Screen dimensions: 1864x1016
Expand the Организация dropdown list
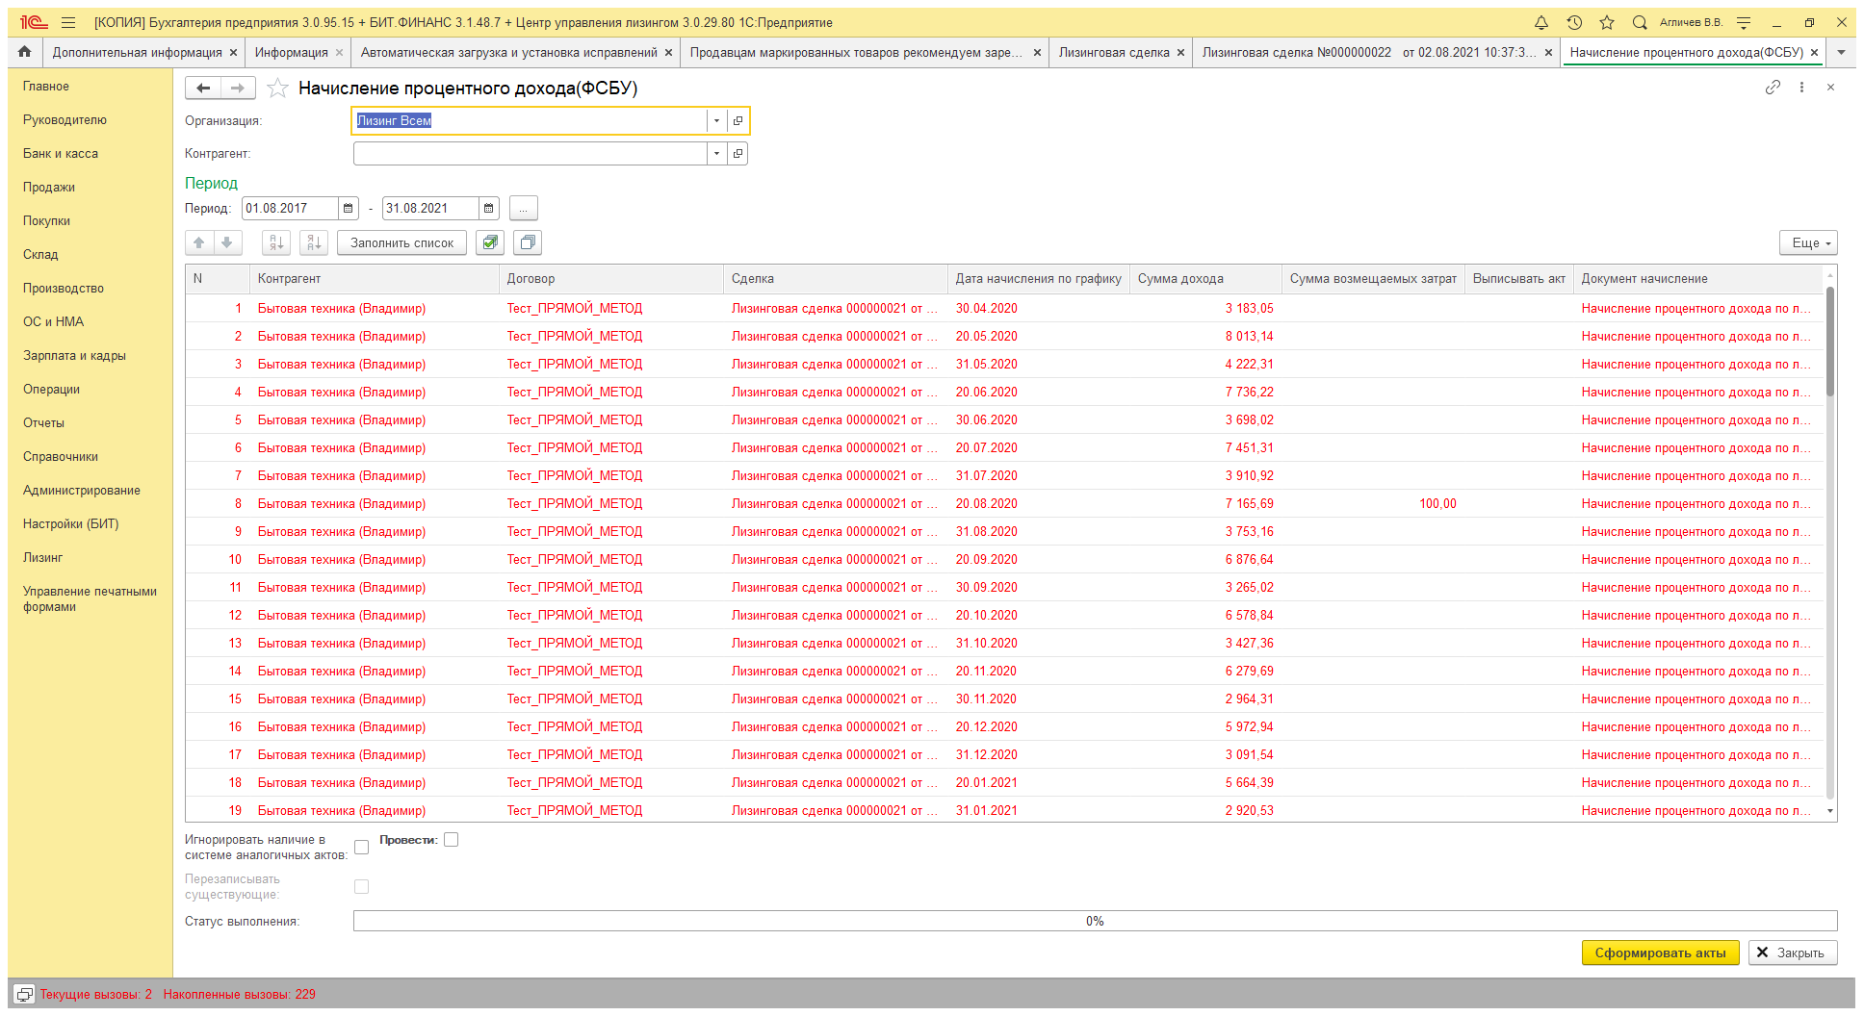pos(716,121)
